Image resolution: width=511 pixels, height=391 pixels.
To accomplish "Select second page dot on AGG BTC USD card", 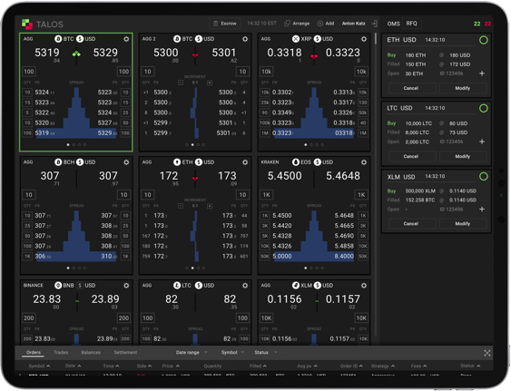I will tap(74, 144).
